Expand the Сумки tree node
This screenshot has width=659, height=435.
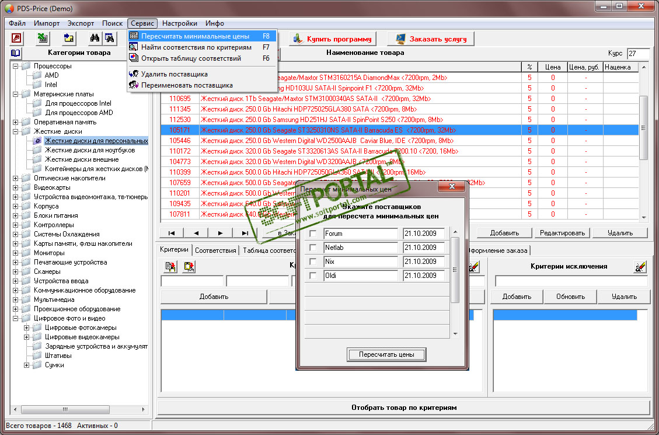click(x=26, y=366)
